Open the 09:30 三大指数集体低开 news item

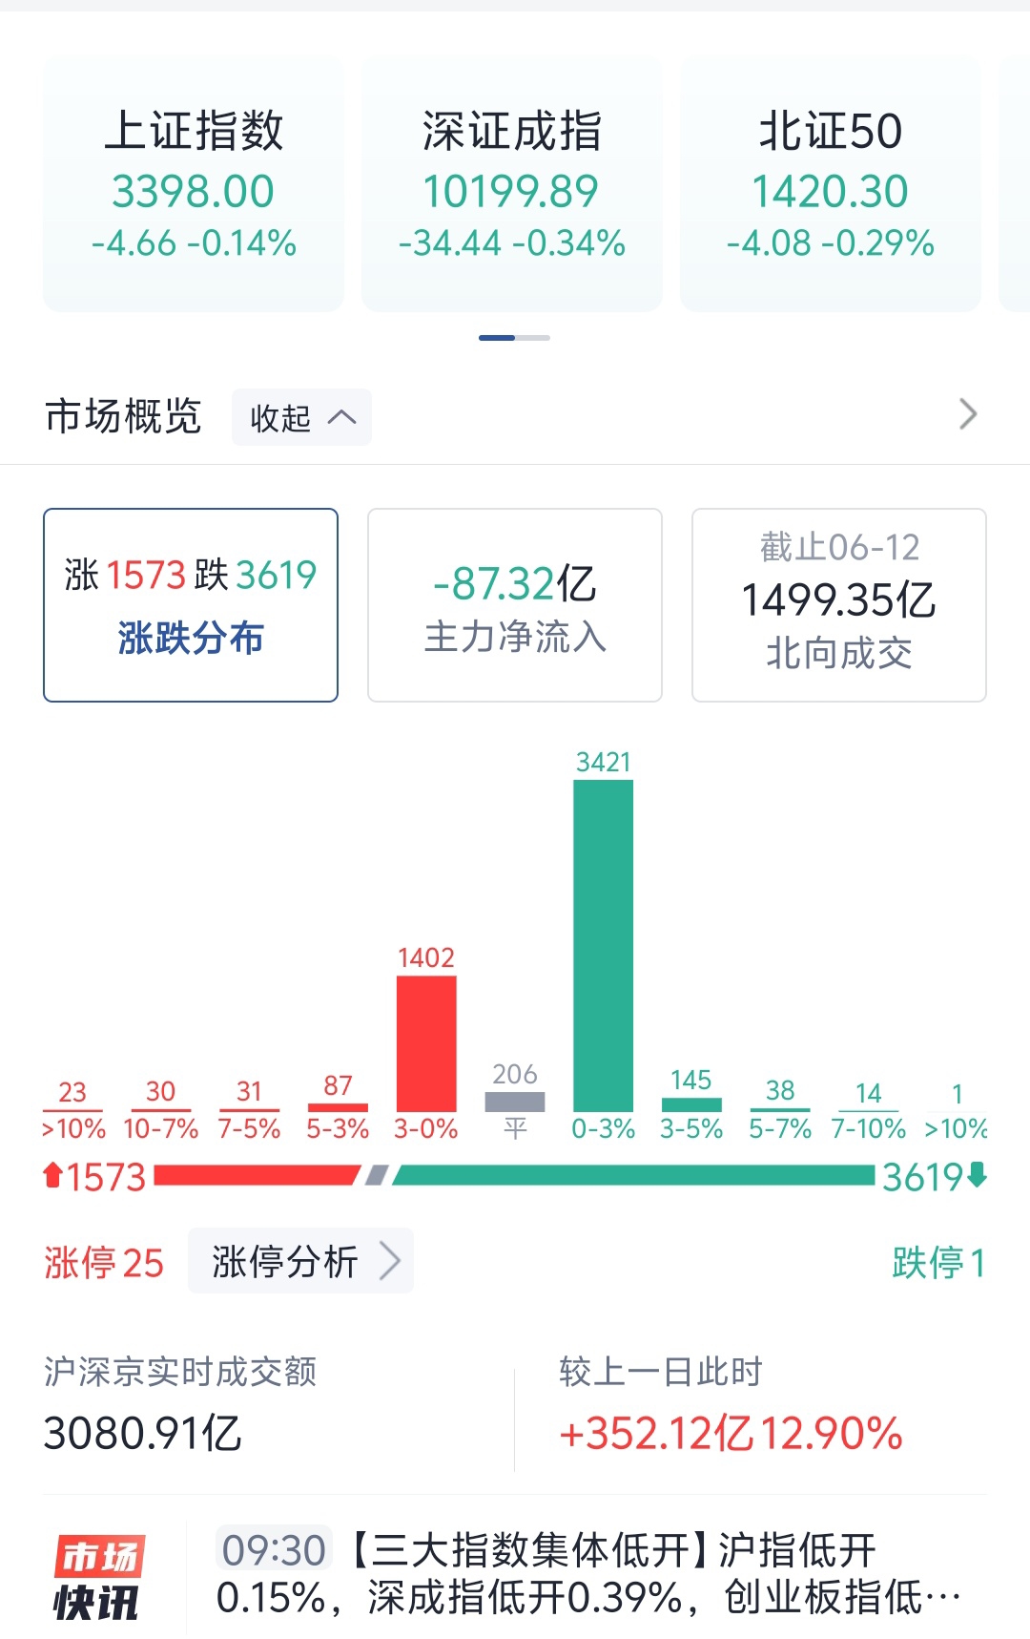tap(587, 1573)
